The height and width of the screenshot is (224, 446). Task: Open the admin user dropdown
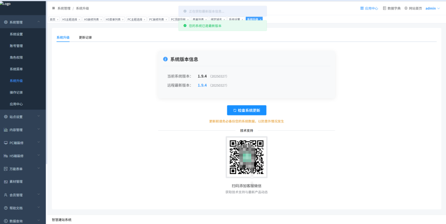[x=432, y=8]
